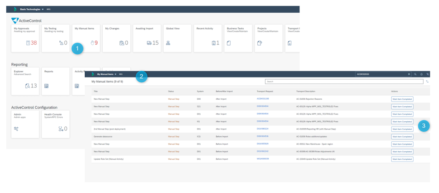Click the table Search input field
Viewport: 439px width, 193px height.
pyautogui.click(x=344, y=81)
